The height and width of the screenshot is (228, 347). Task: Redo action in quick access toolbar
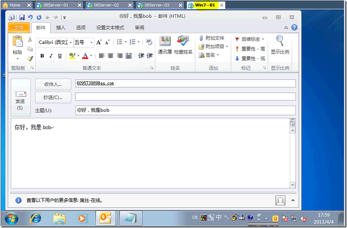tap(39, 17)
